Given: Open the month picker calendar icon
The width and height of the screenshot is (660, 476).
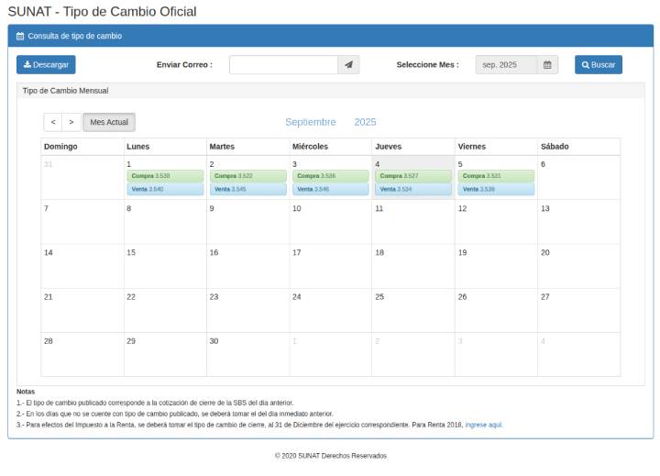Looking at the screenshot, I should [547, 65].
